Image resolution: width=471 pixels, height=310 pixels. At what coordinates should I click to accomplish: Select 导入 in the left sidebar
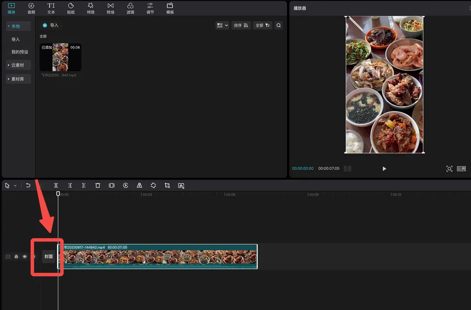click(x=16, y=40)
